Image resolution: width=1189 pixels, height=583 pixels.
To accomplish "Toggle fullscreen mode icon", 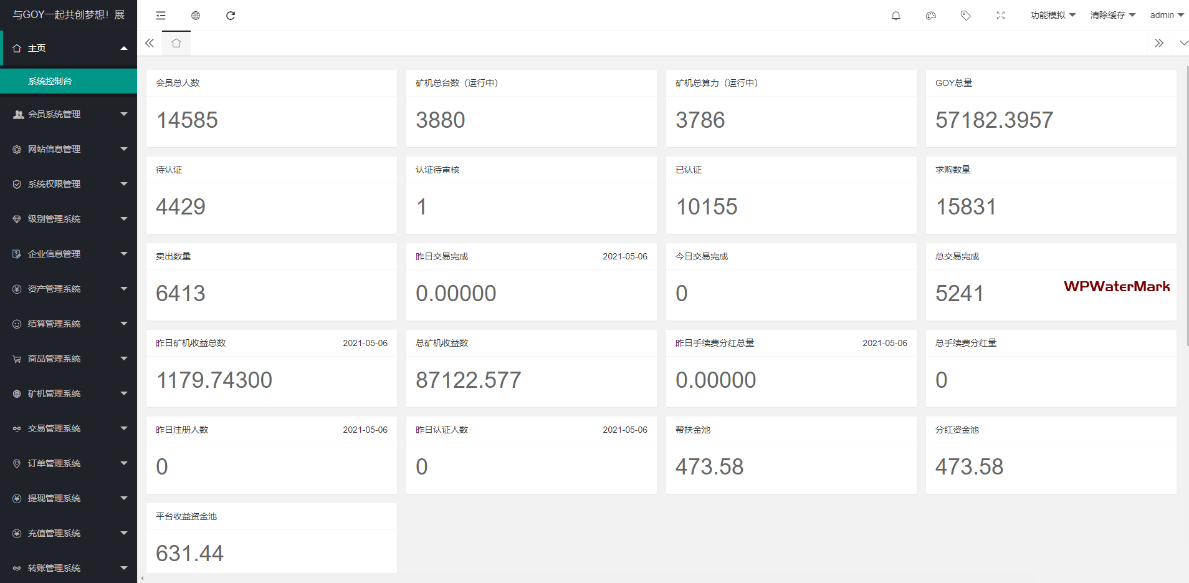I will (x=1000, y=16).
